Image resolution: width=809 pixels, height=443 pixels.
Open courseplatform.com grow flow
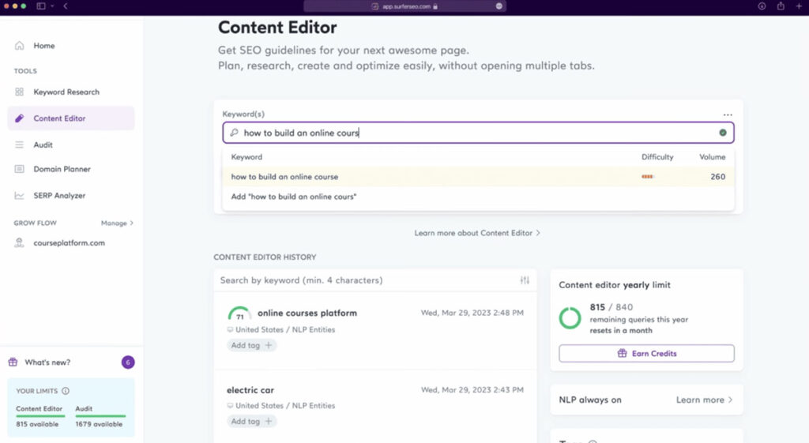(x=70, y=242)
